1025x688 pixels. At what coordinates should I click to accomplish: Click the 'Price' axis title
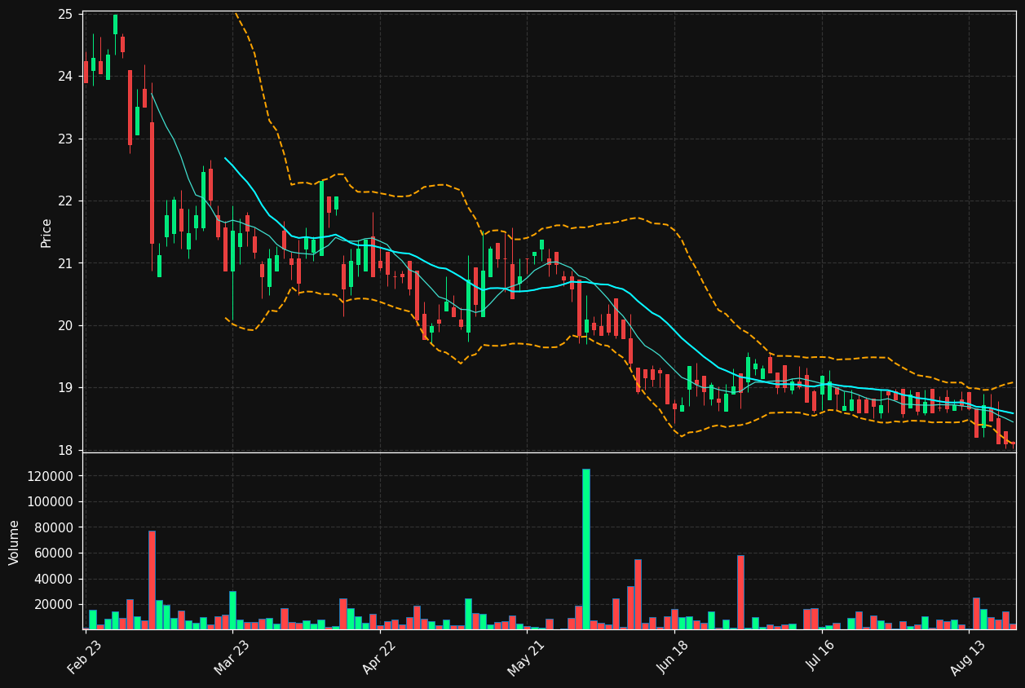tap(46, 232)
